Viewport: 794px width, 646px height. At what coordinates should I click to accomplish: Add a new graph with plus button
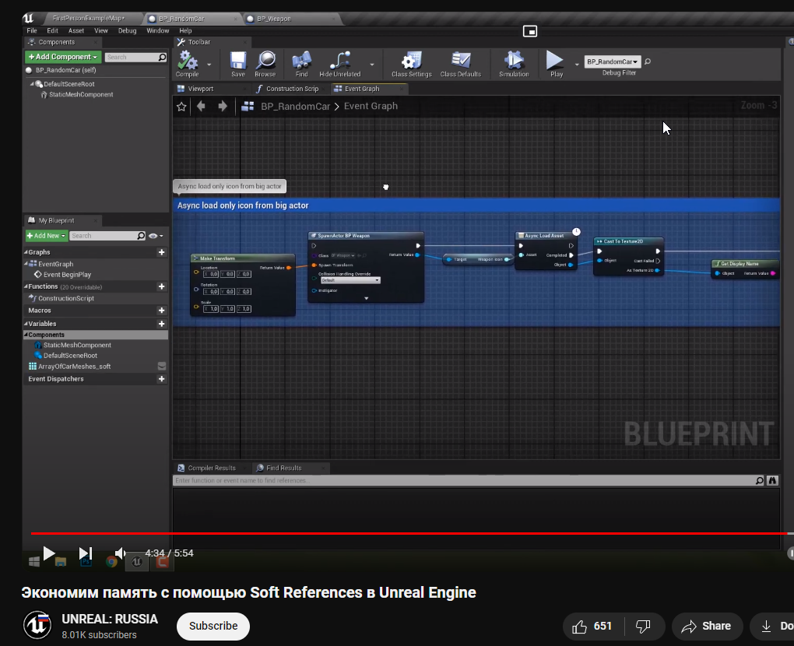(162, 252)
